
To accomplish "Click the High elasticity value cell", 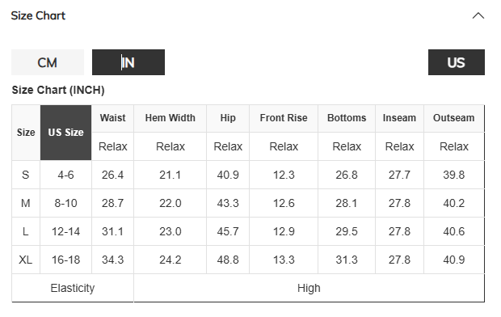I will pyautogui.click(x=309, y=288).
